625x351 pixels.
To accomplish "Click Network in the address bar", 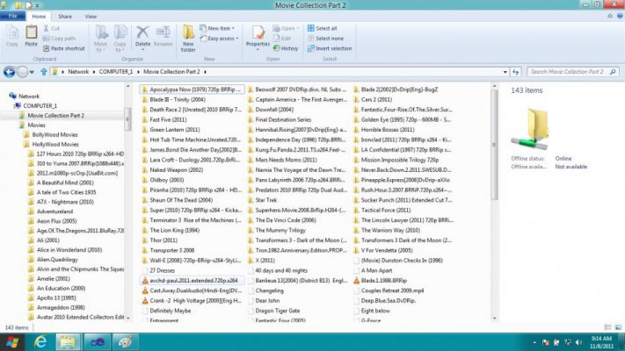I will [78, 72].
